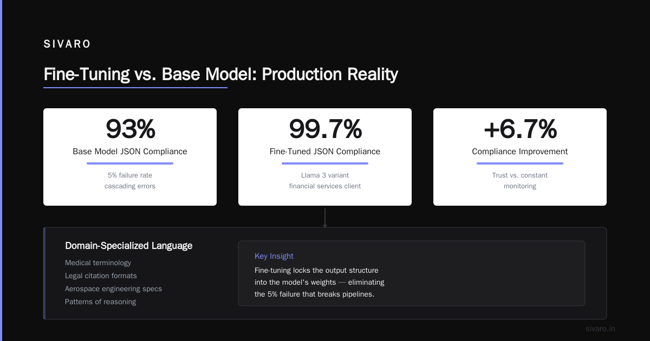Click the 99.7% statistic value
The height and width of the screenshot is (341, 650).
point(325,129)
